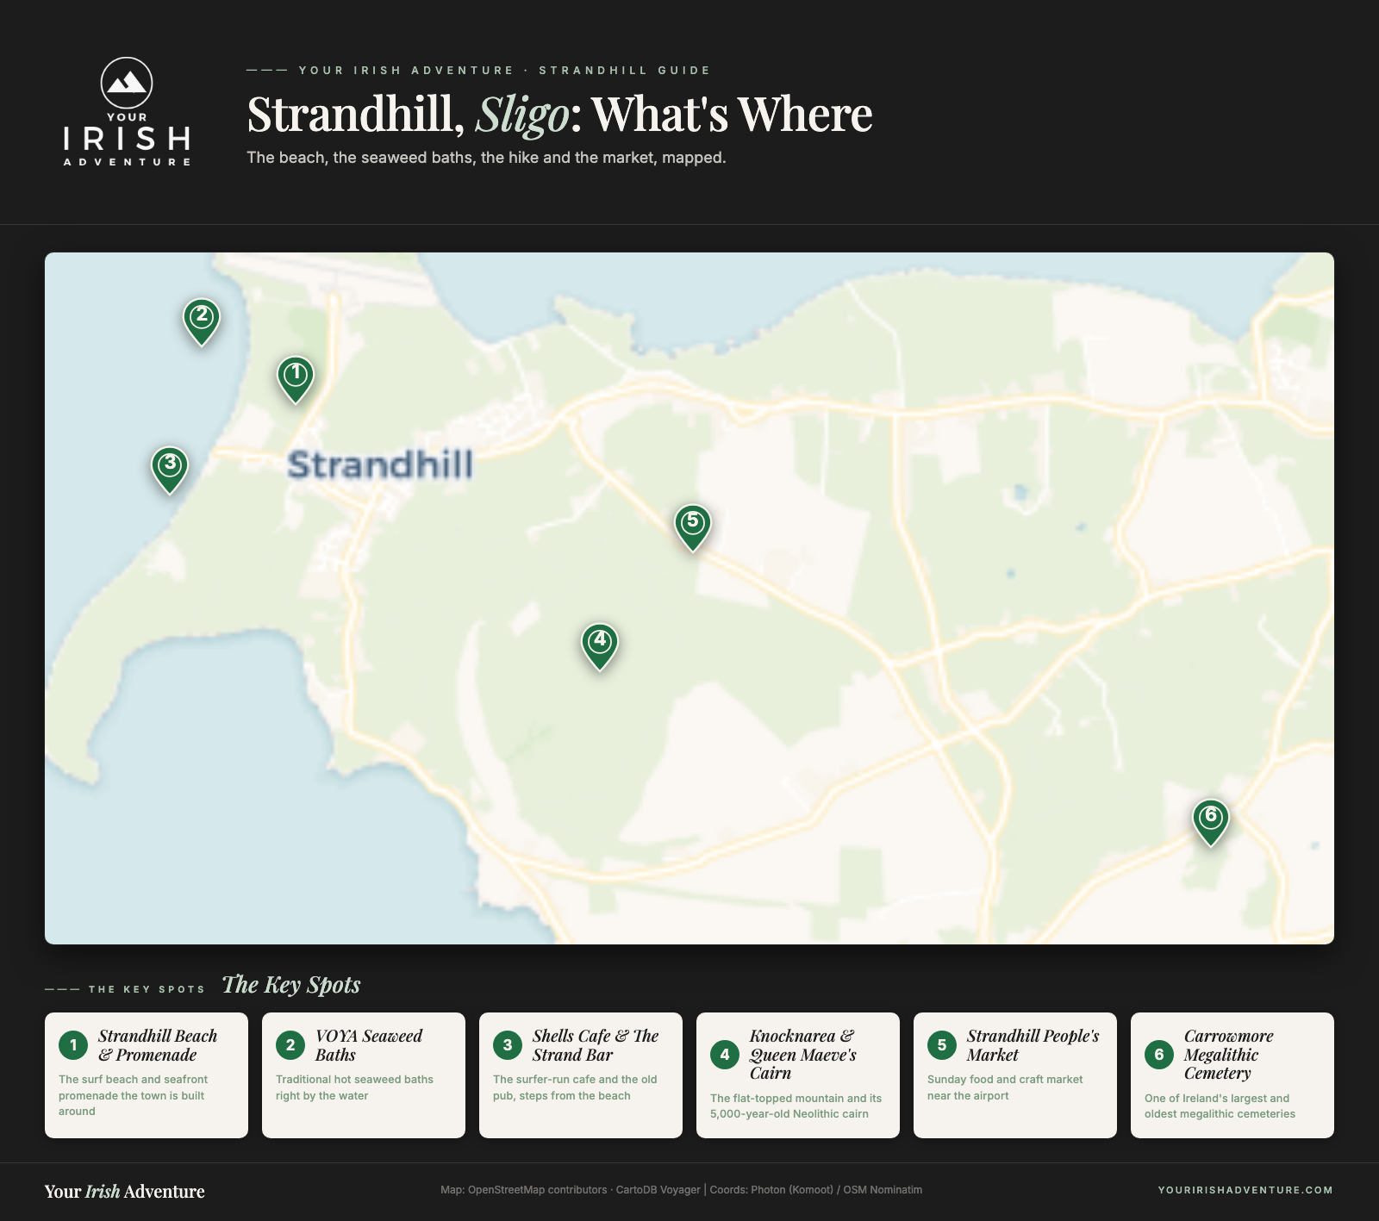Click the subtitle about the beach and seaweed baths

[486, 158]
